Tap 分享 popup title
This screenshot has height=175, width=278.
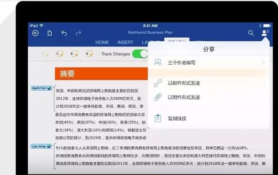(x=209, y=49)
